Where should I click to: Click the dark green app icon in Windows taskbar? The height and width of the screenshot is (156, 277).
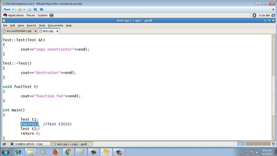[x=93, y=152]
